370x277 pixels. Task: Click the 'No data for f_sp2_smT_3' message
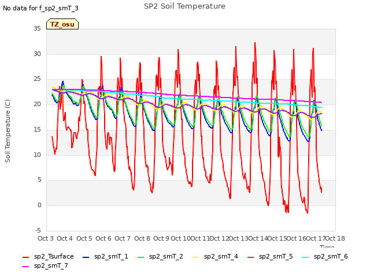(40, 8)
